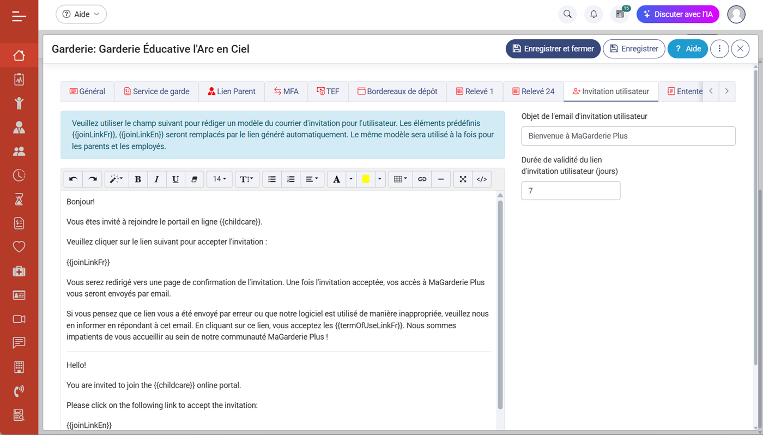Open the Relevé 24 tab
This screenshot has width=763, height=435.
click(x=533, y=92)
